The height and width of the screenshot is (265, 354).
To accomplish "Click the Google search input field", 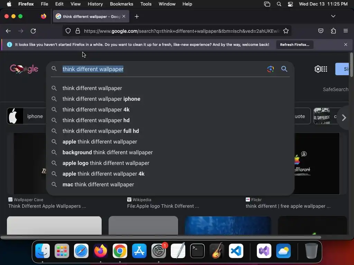I will click(162, 69).
